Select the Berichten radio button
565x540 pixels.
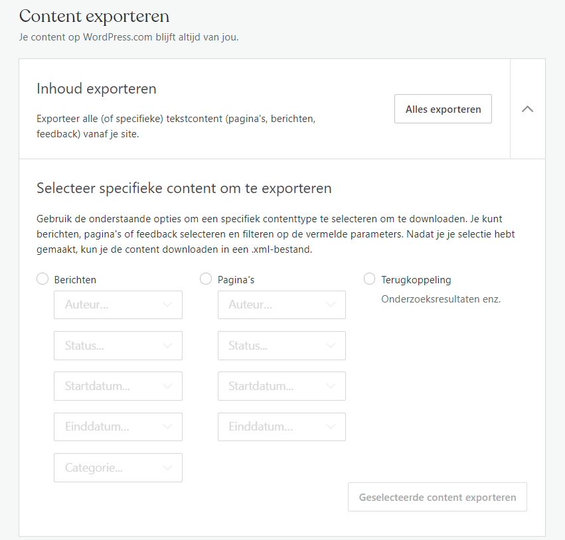42,279
